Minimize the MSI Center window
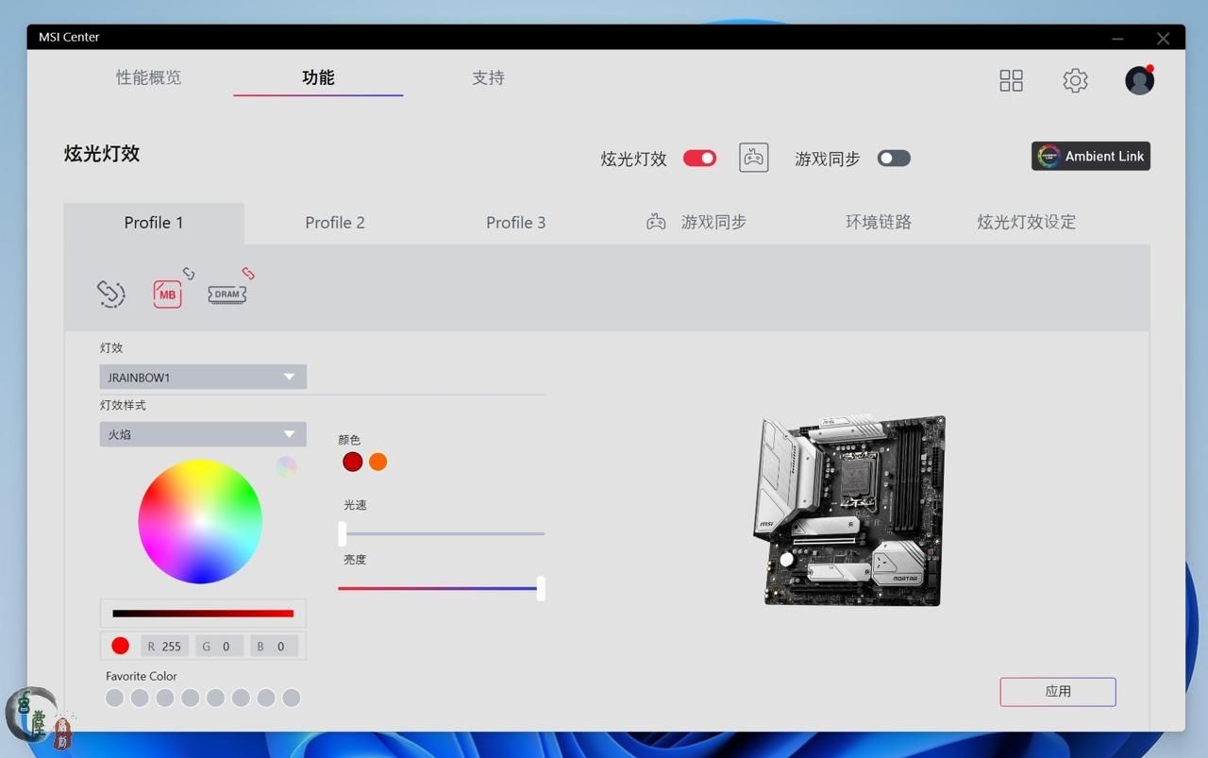The image size is (1208, 758). 1117,39
